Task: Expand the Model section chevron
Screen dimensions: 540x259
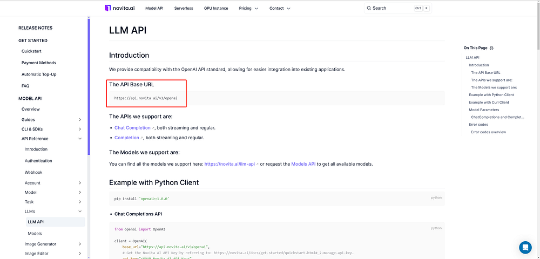Action: coord(80,193)
